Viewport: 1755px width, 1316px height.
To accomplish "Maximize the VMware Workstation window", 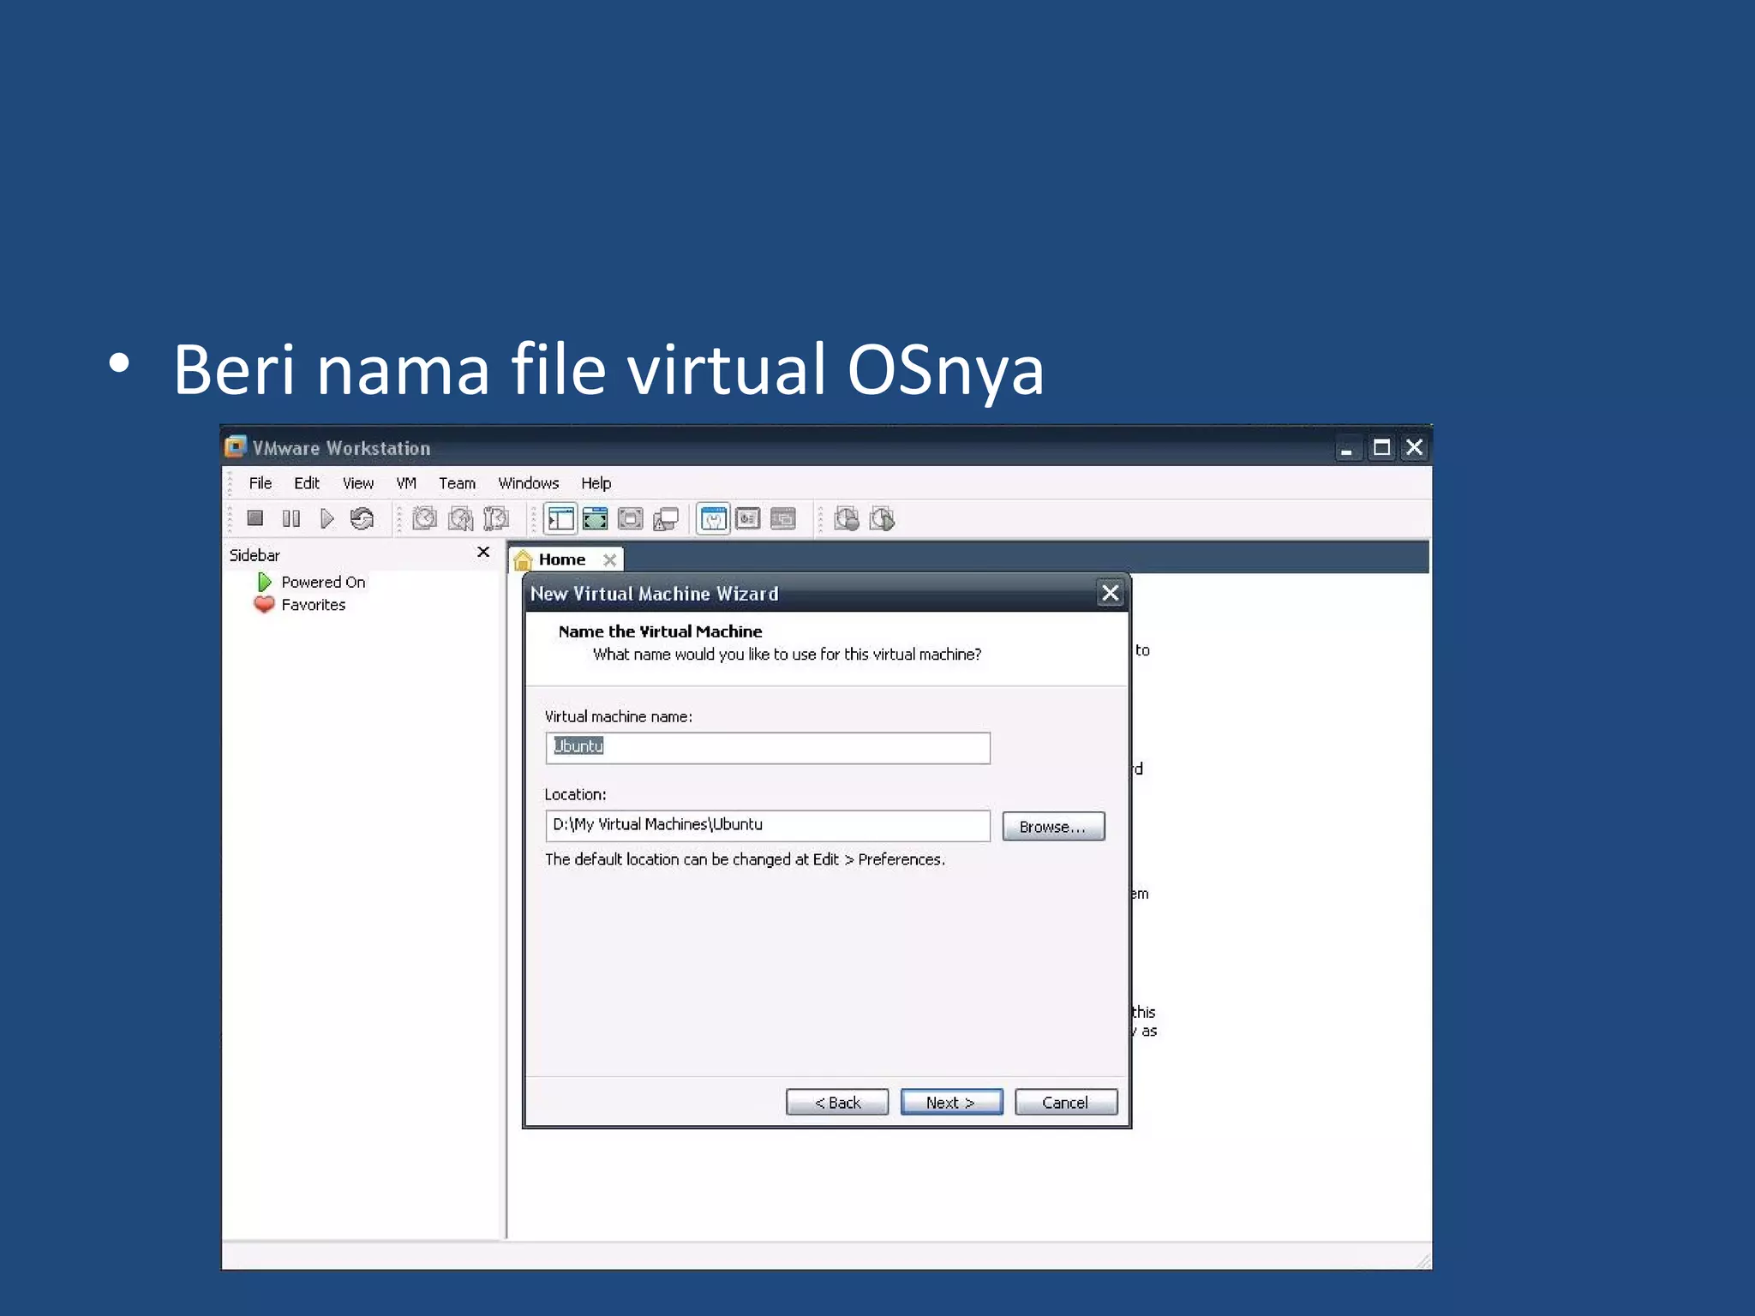I will (x=1381, y=447).
